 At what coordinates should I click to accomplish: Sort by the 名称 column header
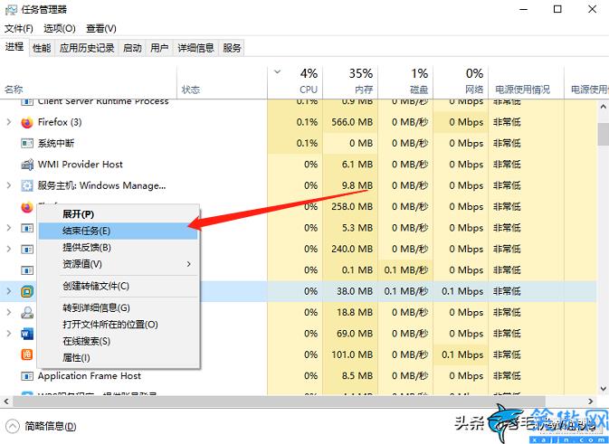click(89, 82)
